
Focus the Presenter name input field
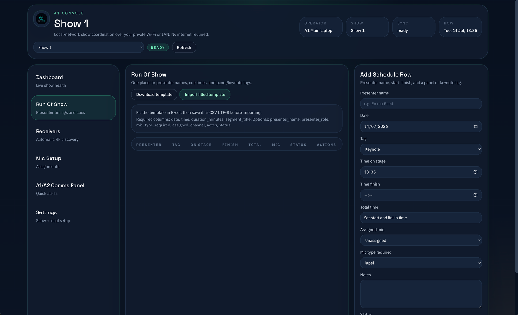tap(421, 104)
